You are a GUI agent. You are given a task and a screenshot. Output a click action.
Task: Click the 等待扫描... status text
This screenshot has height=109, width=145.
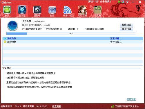coord(116,42)
